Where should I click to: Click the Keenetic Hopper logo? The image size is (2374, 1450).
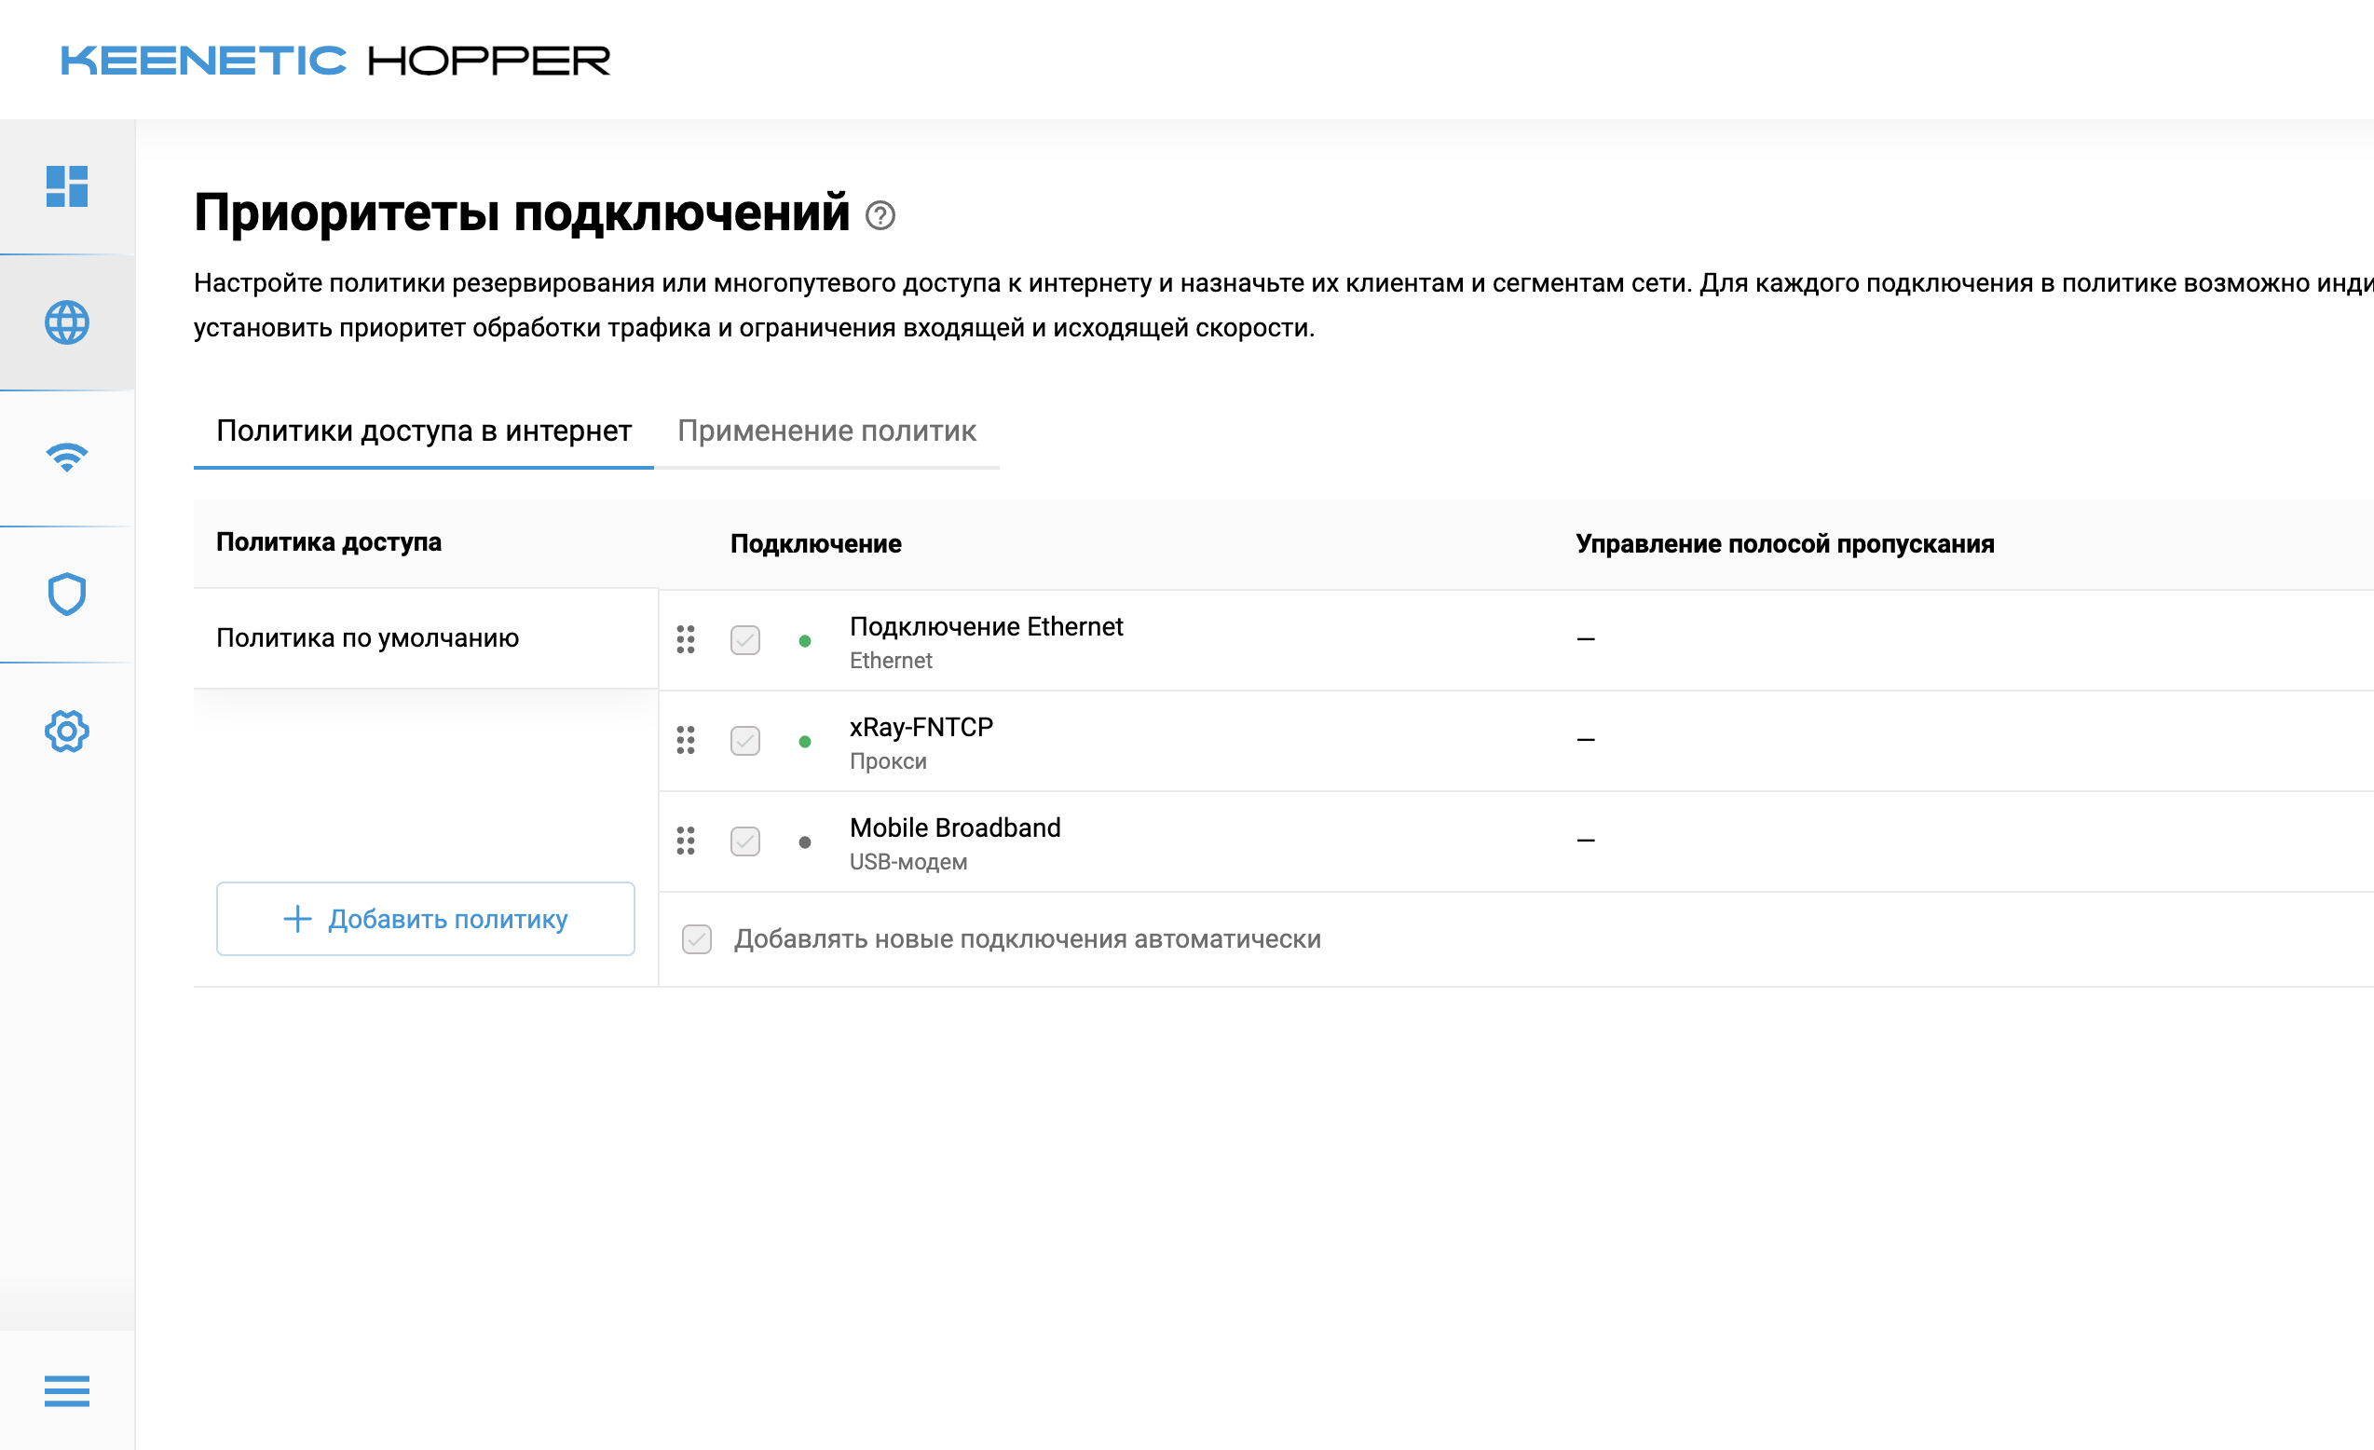(334, 61)
